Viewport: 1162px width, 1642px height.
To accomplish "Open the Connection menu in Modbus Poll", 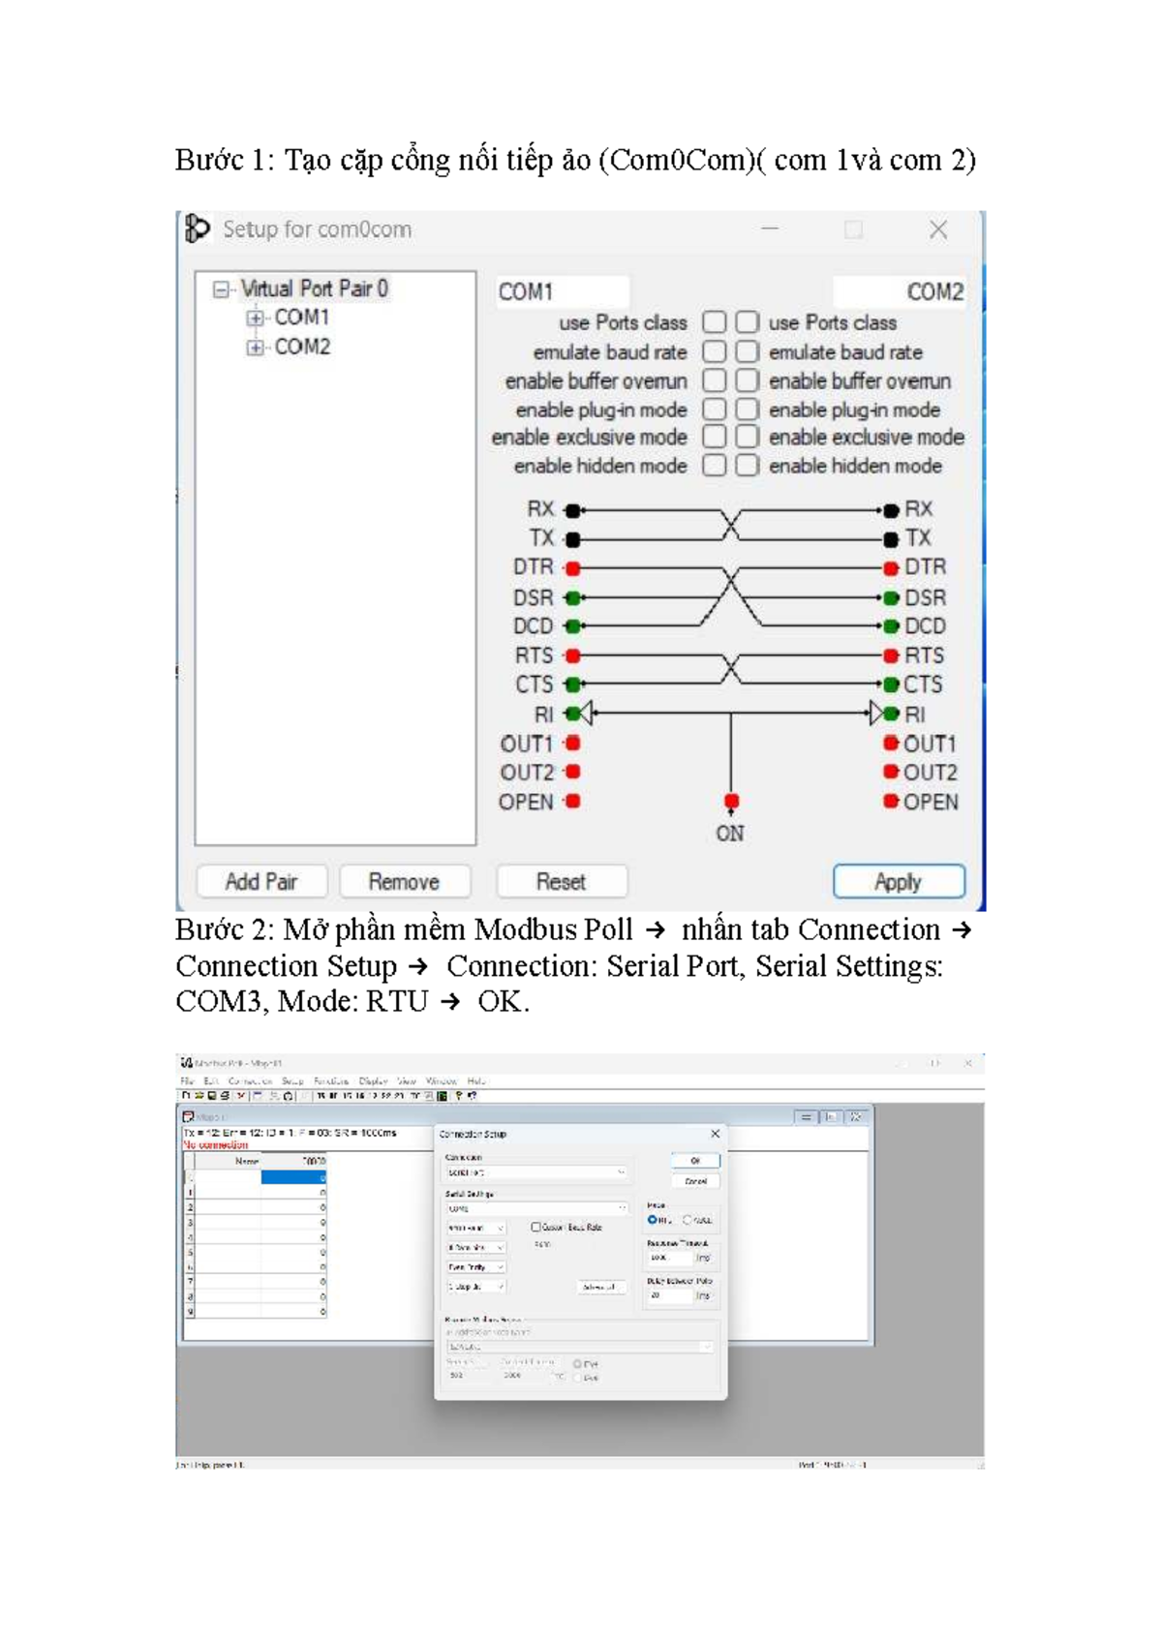I will (x=250, y=1080).
